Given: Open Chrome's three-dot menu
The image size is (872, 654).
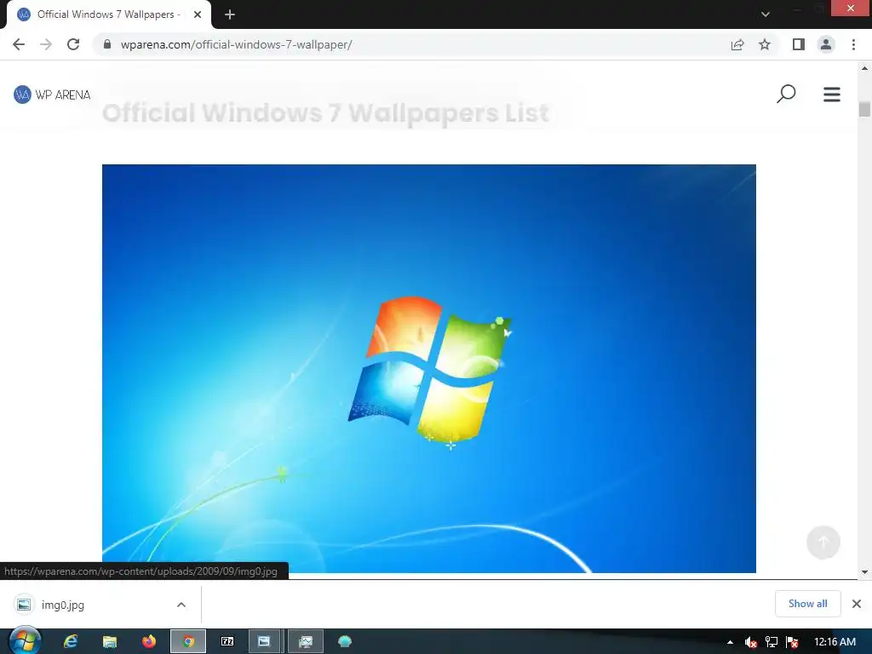Looking at the screenshot, I should click(853, 44).
